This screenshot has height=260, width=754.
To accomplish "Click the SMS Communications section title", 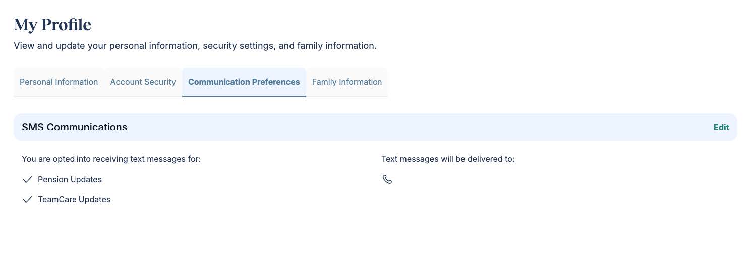I will pos(74,127).
